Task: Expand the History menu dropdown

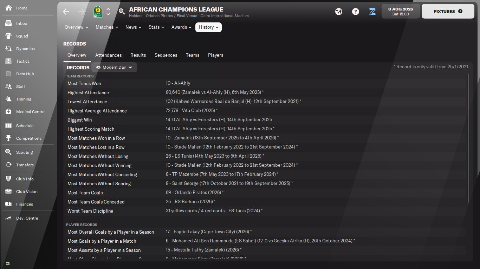Action: click(208, 27)
